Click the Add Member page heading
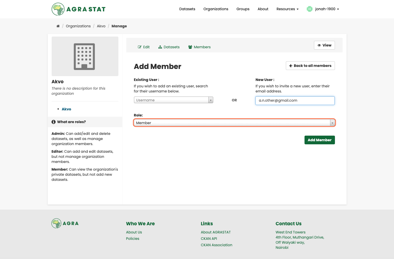This screenshot has height=259, width=394. (x=157, y=66)
